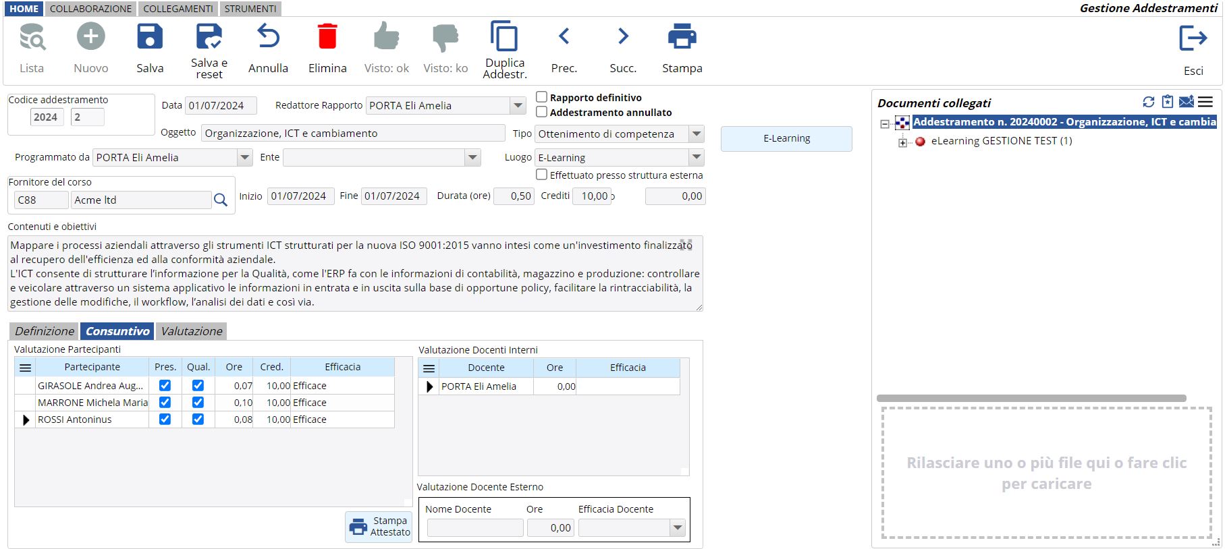Check the Addestramento annullato box
1225x549 pixels.
[541, 112]
